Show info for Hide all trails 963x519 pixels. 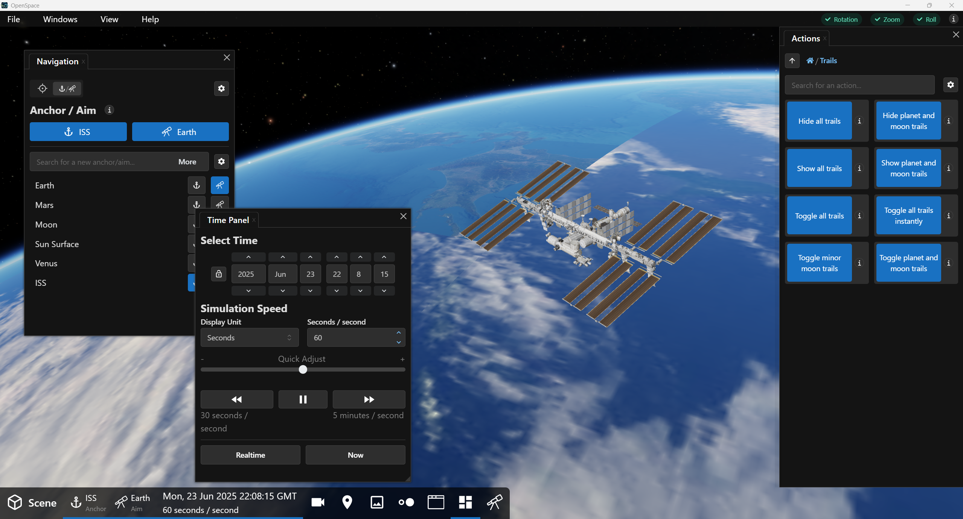[859, 121]
